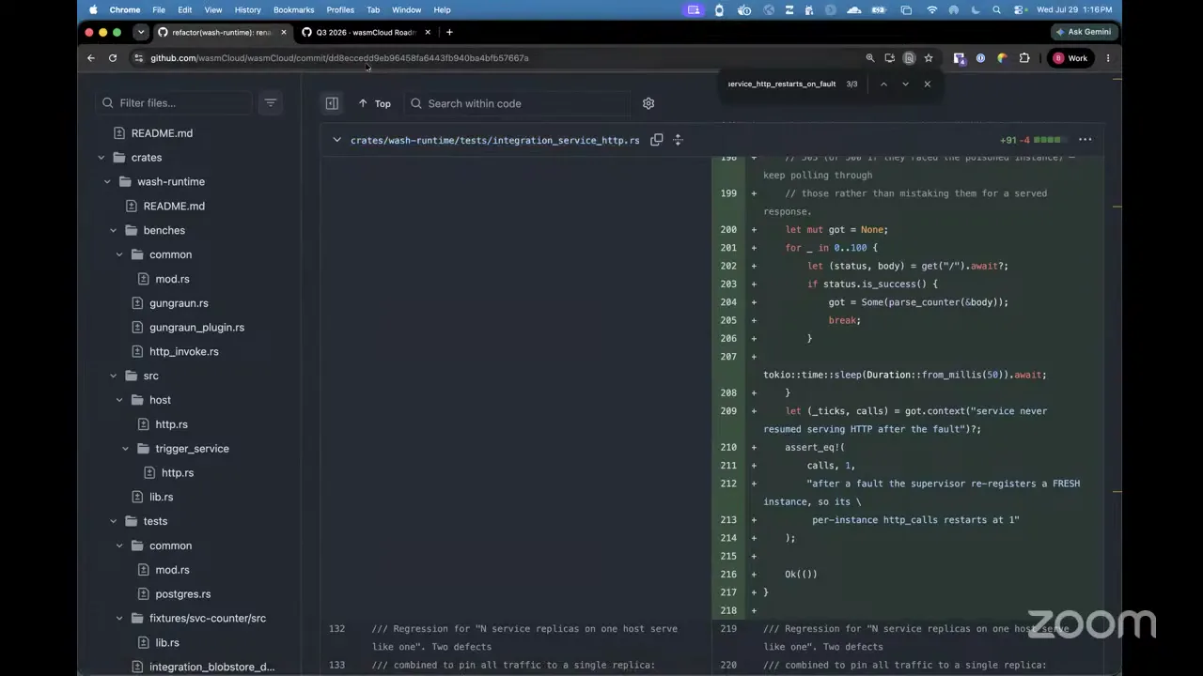Click the file path integration_service_http.rs link
Viewport: 1203px width, 676px height.
(x=494, y=140)
